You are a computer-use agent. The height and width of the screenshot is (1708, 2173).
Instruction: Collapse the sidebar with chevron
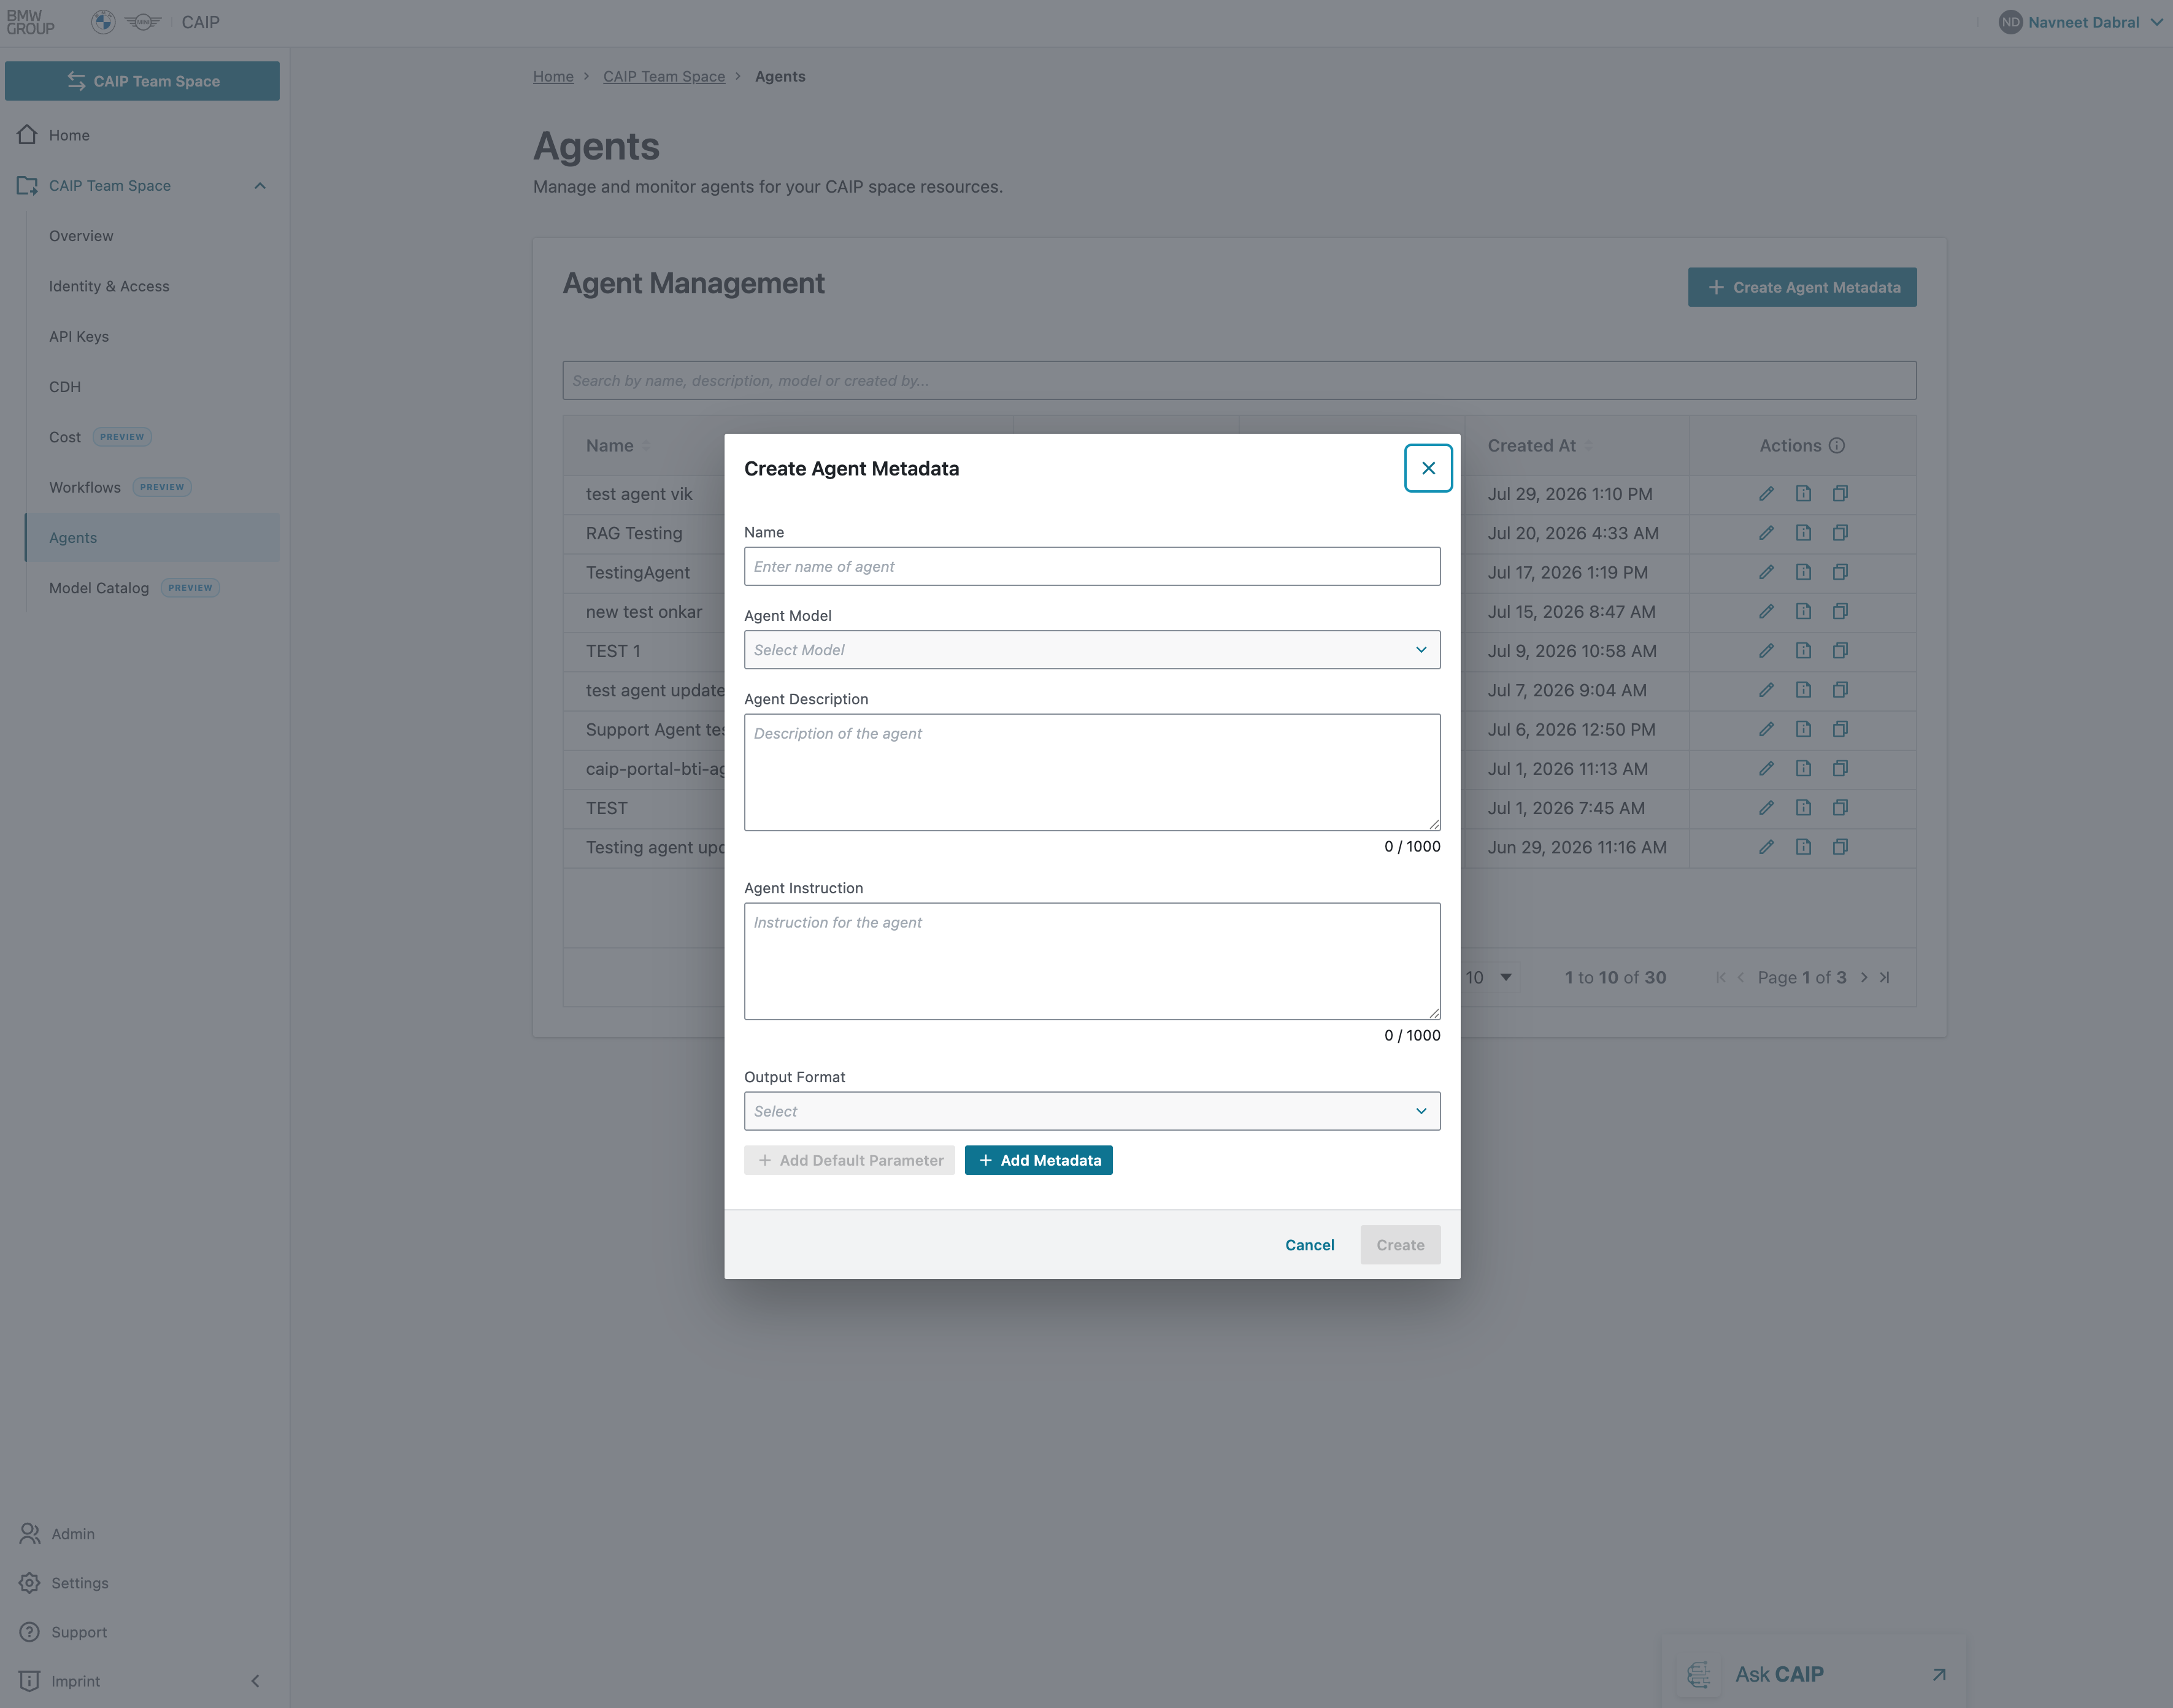point(255,1680)
